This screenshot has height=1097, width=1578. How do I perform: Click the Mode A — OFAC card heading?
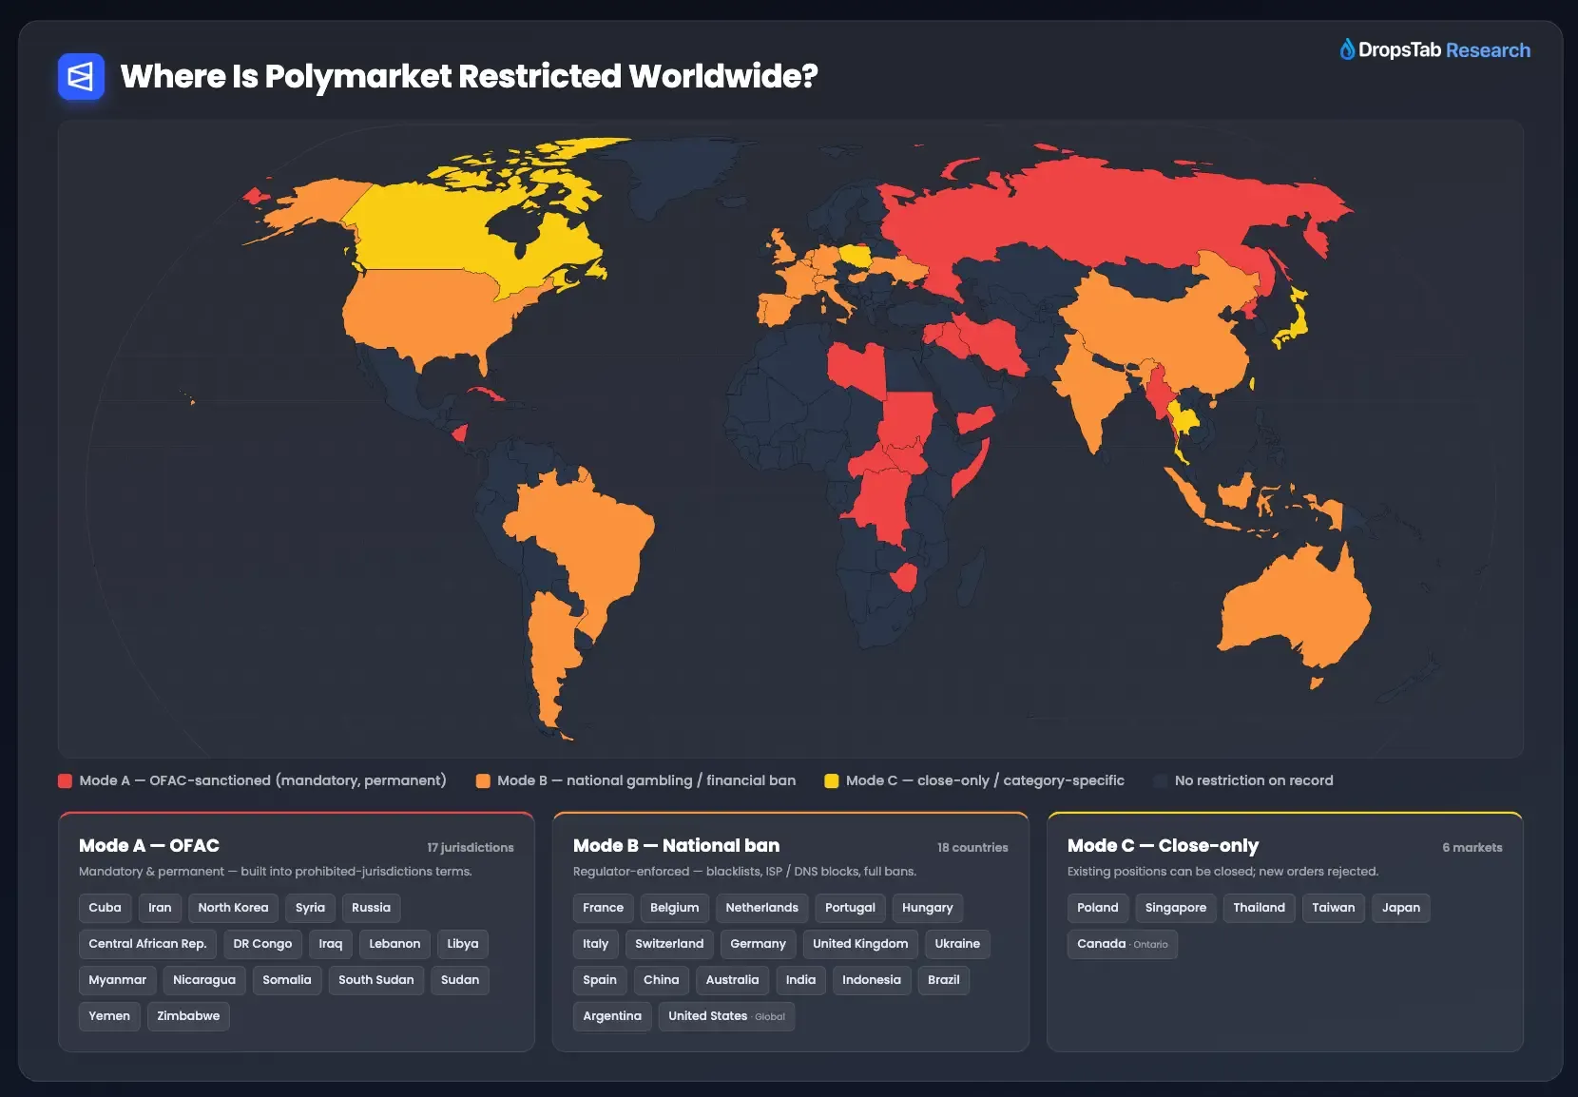point(149,846)
